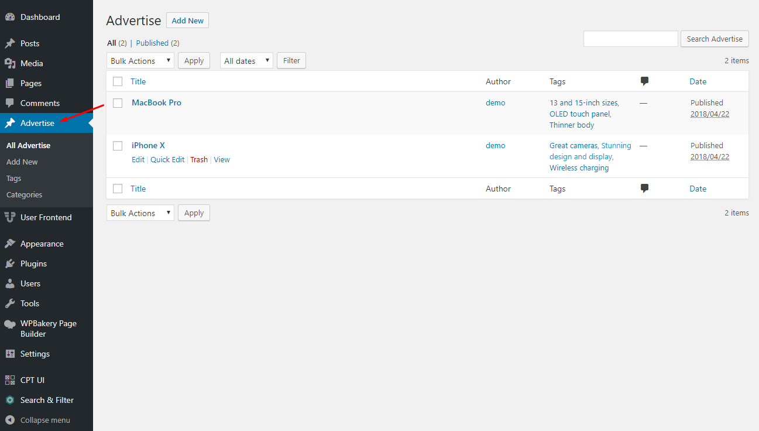Click the Appearance paintbrush icon

tap(10, 244)
